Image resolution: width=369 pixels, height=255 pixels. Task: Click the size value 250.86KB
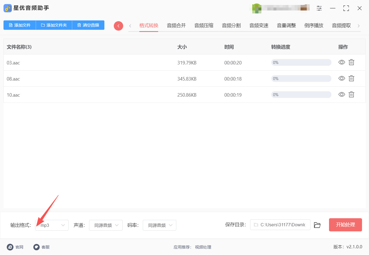[187, 95]
